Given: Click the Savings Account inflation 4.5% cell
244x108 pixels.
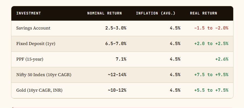Looking at the screenshot, I should 175,28.
